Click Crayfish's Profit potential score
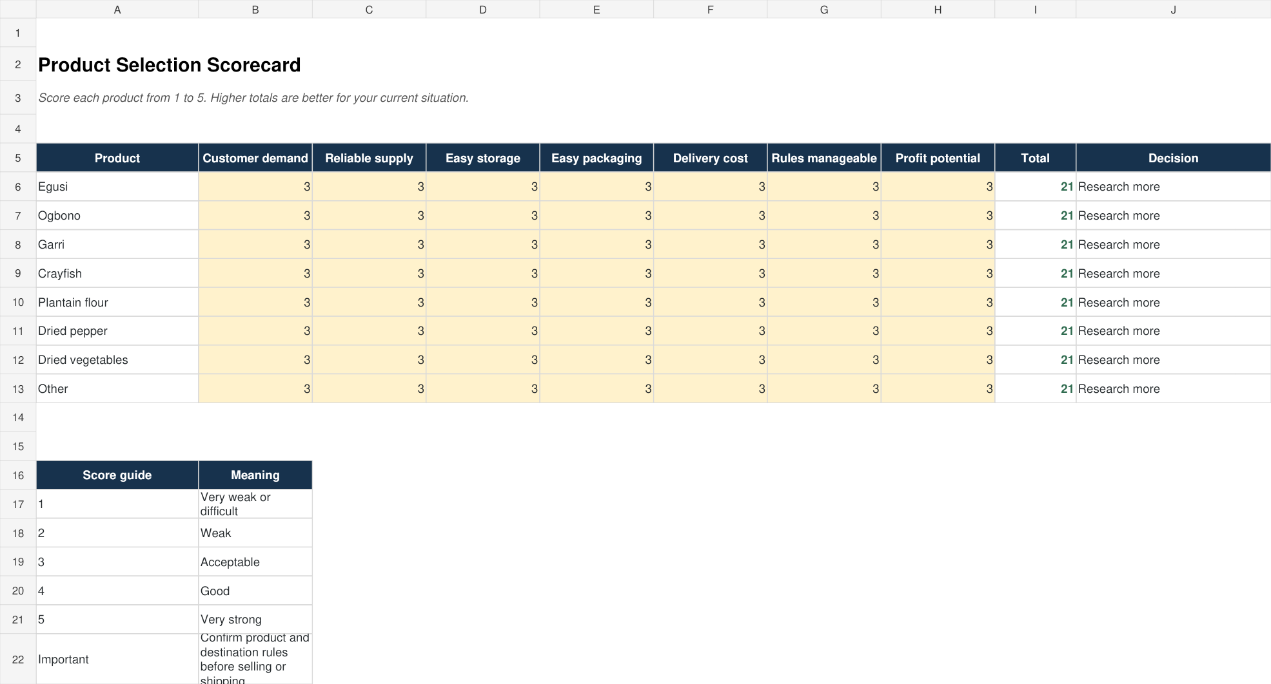The height and width of the screenshot is (684, 1271). 938,273
